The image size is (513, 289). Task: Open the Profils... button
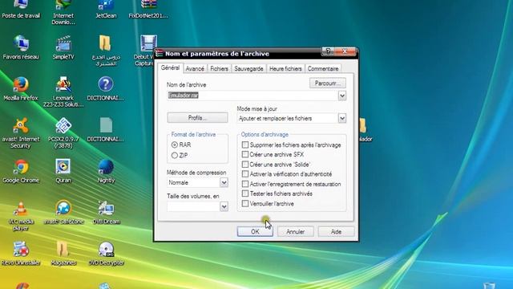[198, 118]
